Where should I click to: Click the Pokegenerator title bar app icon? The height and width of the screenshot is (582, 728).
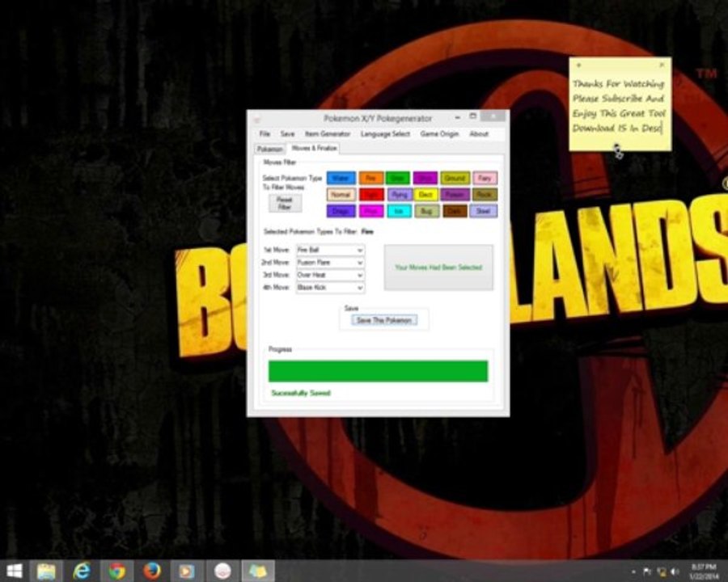256,119
